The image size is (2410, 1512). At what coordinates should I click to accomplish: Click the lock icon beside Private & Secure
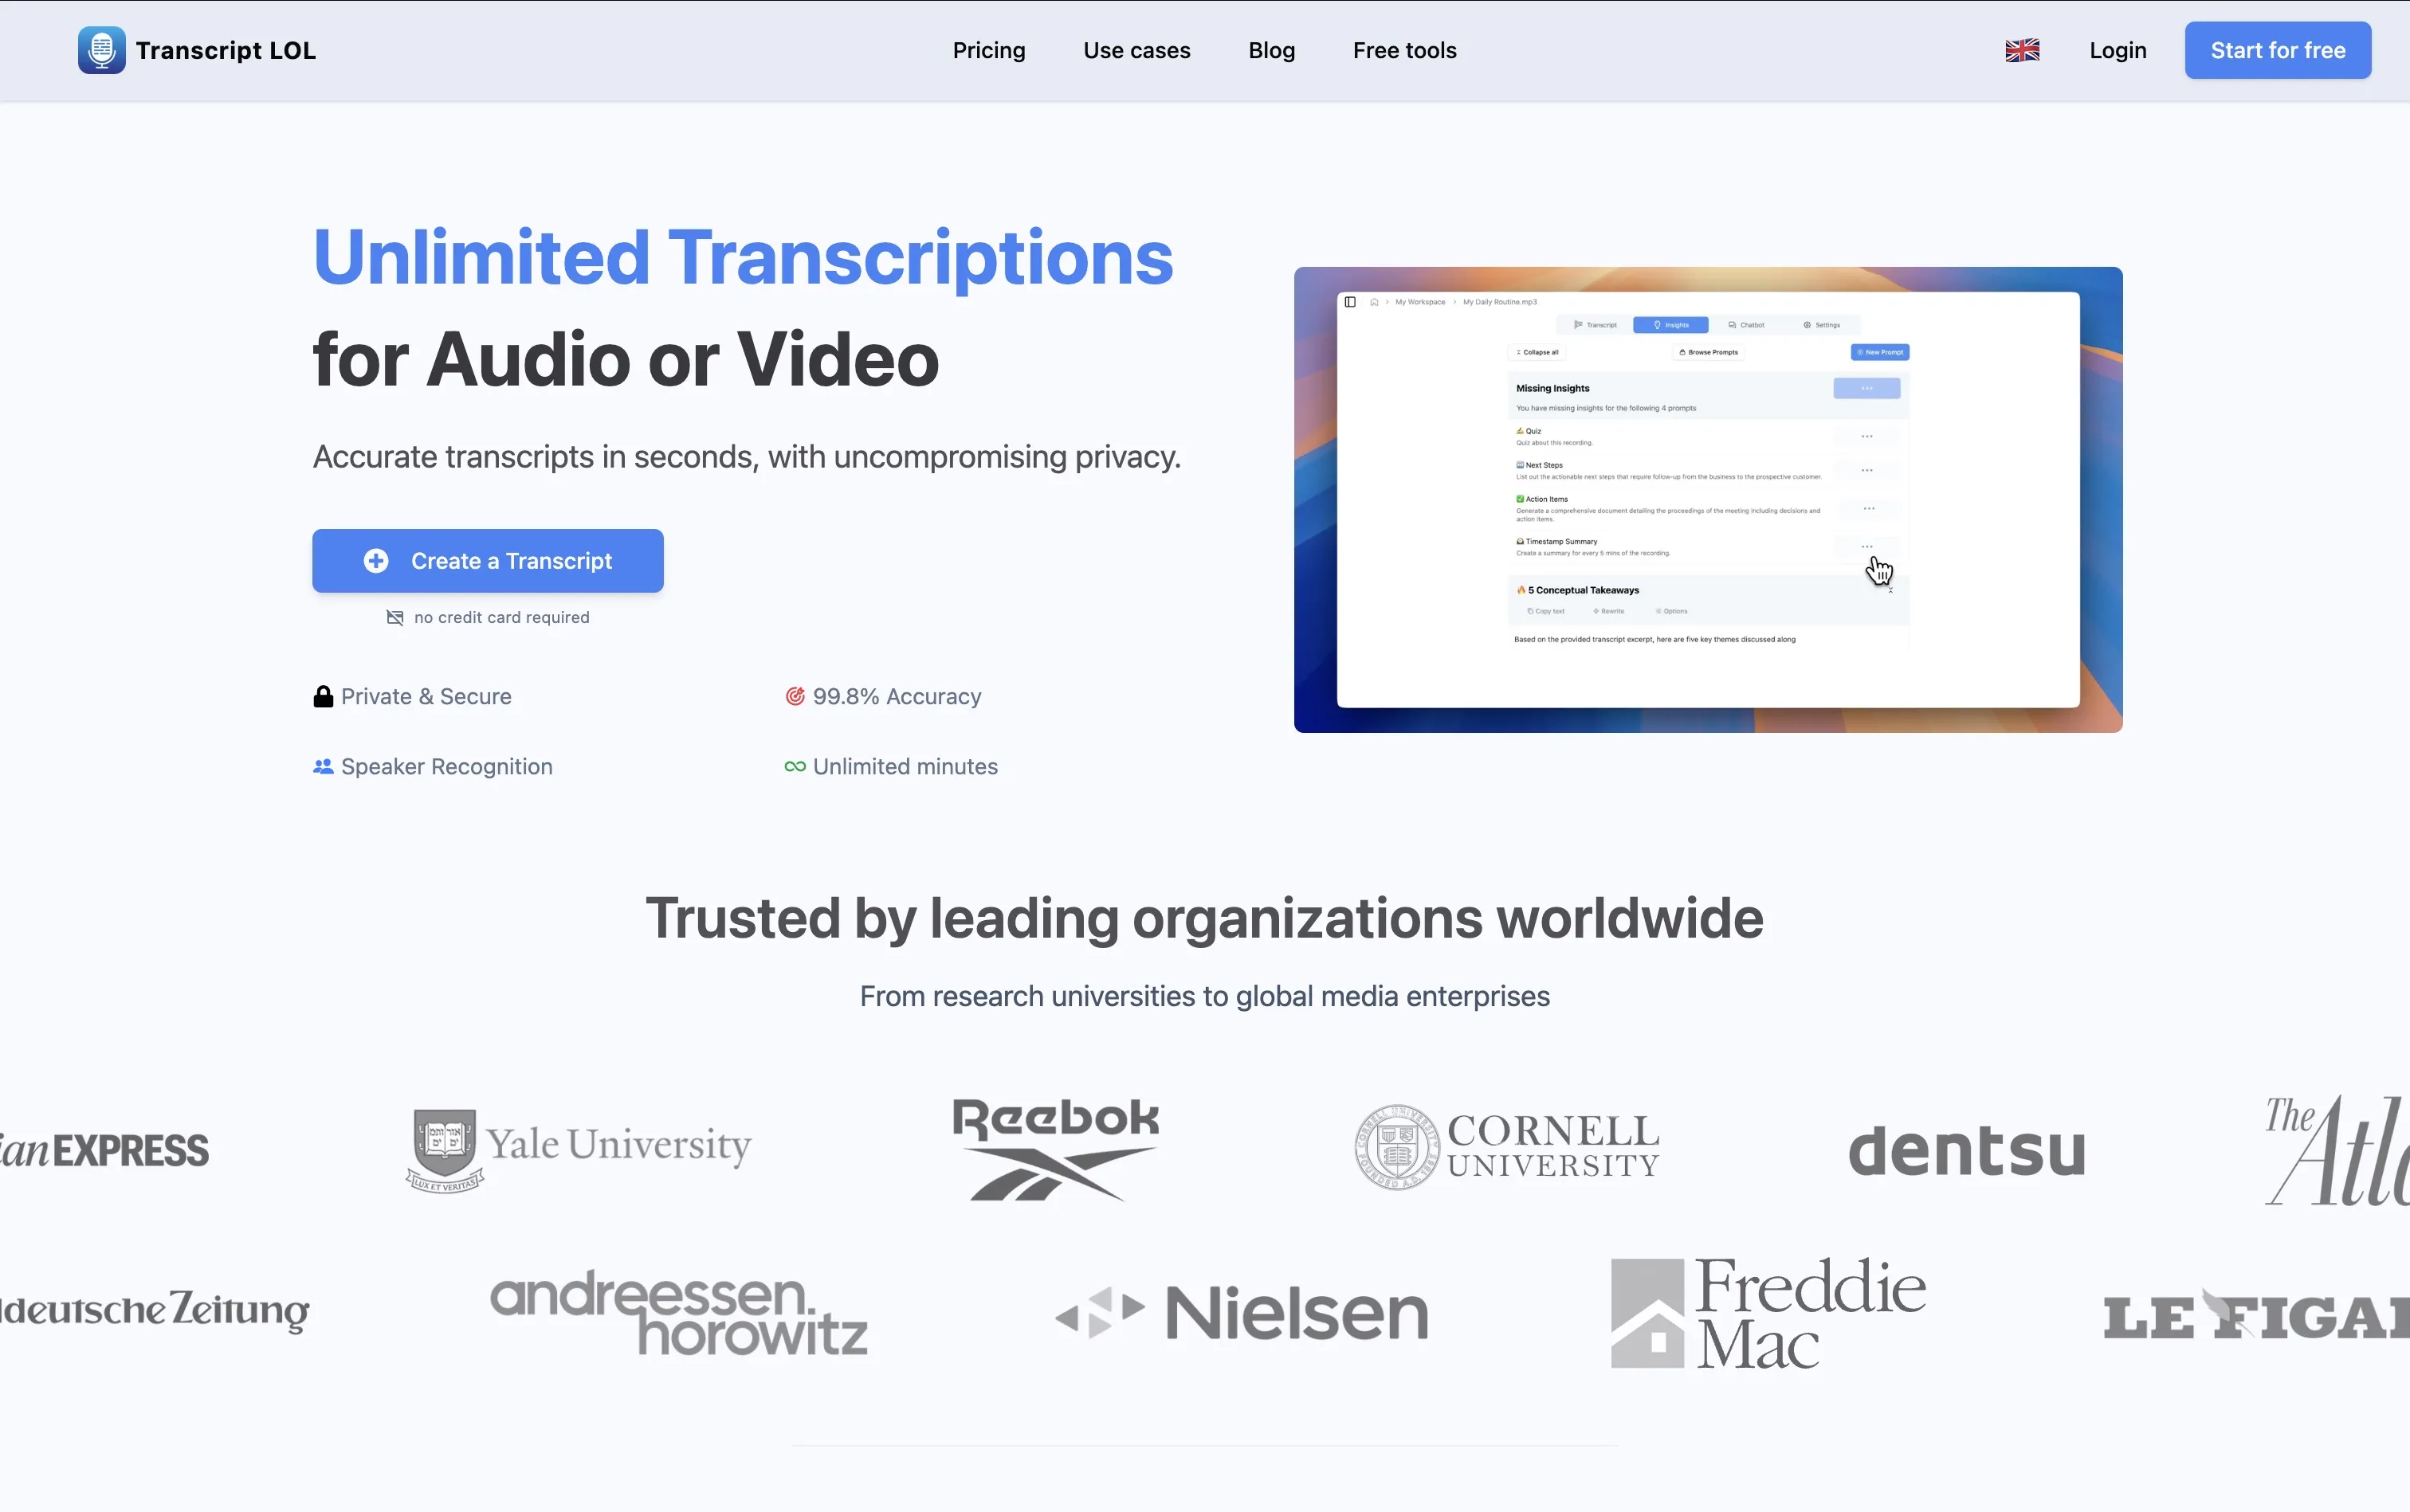(x=323, y=697)
